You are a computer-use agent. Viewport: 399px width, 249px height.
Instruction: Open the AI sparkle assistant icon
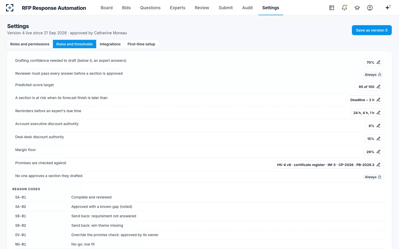(x=388, y=8)
